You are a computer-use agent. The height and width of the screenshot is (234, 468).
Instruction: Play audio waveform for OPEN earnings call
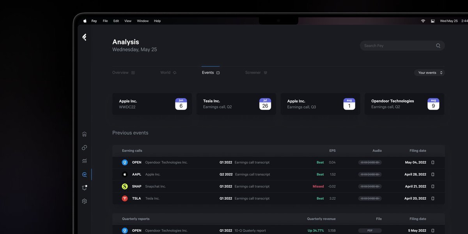(370, 162)
